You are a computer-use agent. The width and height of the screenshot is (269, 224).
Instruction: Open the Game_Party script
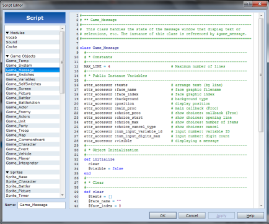[x=32, y=126]
